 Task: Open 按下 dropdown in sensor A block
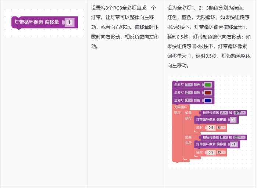coord(240,113)
